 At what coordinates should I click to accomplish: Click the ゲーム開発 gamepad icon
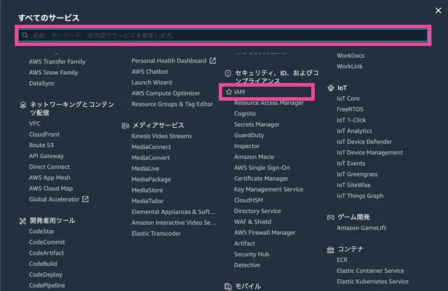[331, 217]
